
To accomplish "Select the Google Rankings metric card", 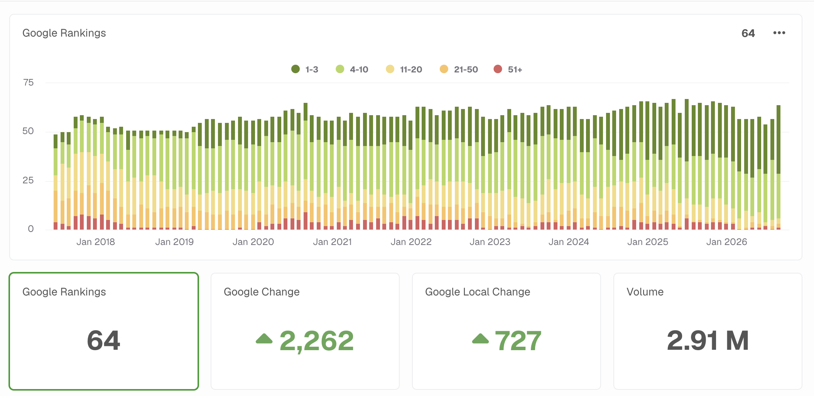I will coord(104,331).
